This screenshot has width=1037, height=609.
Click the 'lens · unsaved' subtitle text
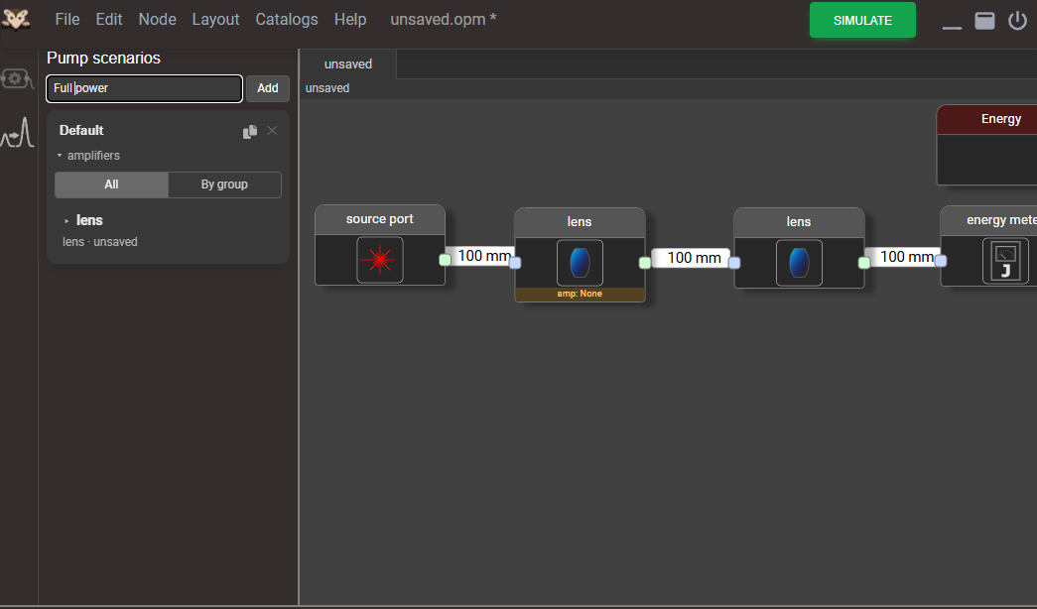tap(100, 242)
